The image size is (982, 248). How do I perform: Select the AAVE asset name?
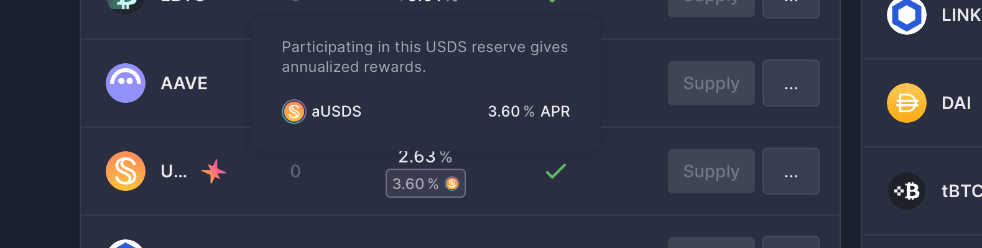184,83
